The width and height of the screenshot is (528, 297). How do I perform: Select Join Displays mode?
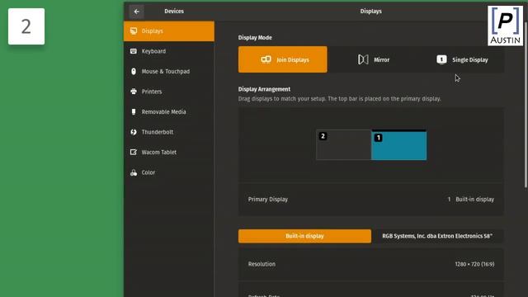[282, 59]
